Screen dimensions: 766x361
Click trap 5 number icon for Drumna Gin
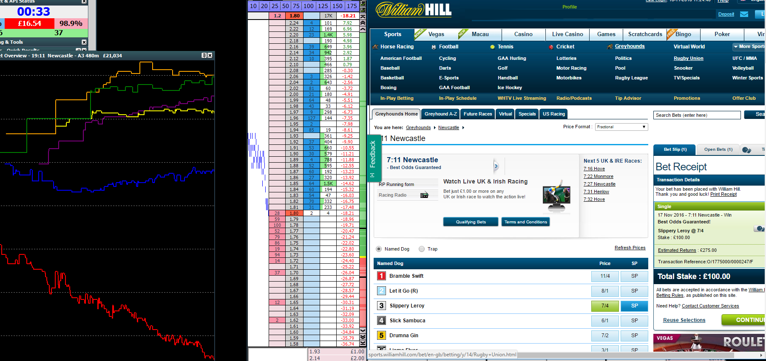click(381, 336)
